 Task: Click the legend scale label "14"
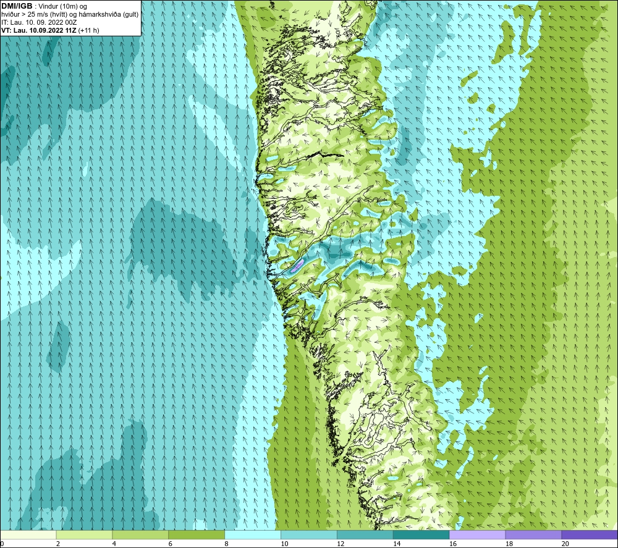click(397, 544)
